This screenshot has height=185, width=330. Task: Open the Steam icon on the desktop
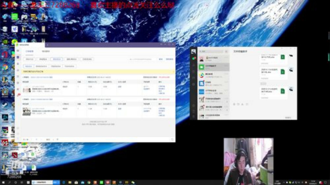(x=5, y=105)
